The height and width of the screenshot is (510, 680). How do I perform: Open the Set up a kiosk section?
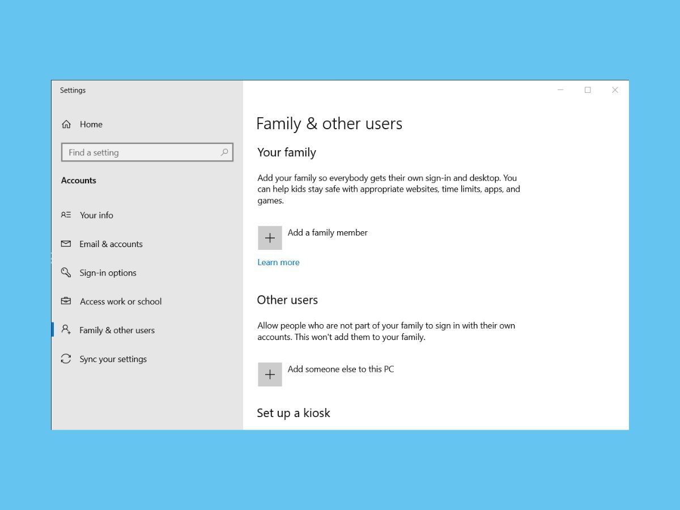(x=294, y=413)
